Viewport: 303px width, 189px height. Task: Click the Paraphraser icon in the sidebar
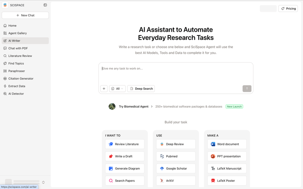5,71
